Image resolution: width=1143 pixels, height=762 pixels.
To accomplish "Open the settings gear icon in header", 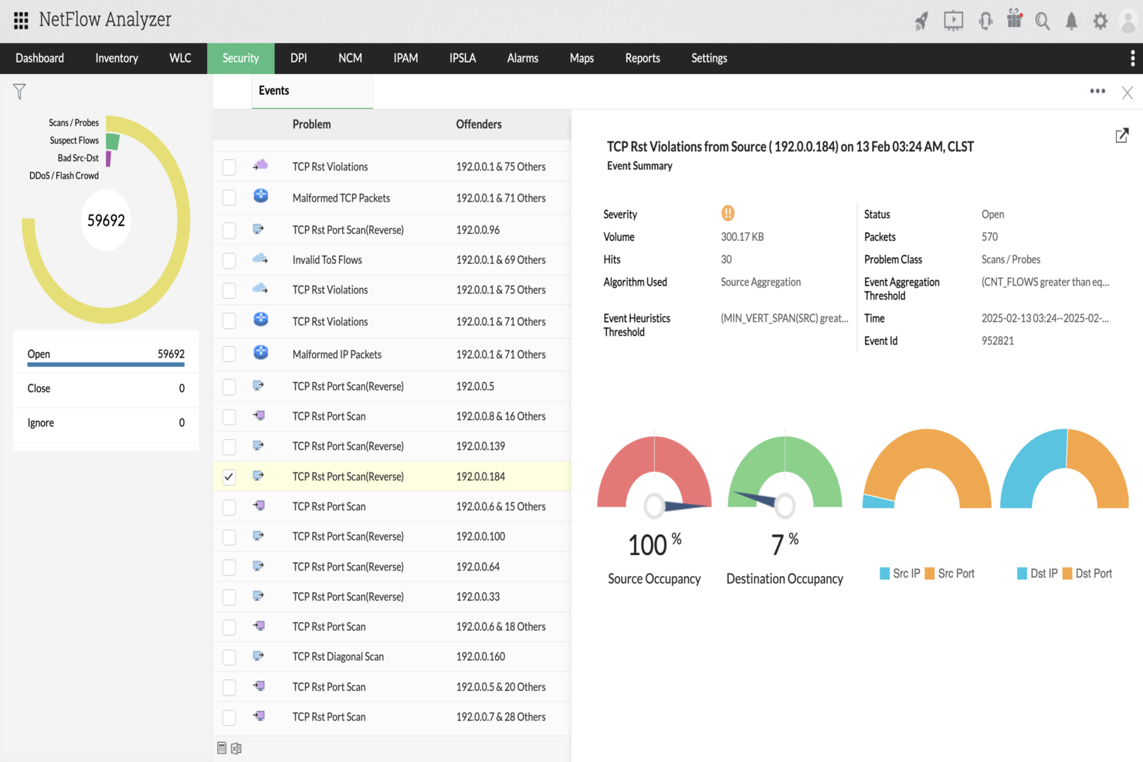I will [x=1100, y=21].
